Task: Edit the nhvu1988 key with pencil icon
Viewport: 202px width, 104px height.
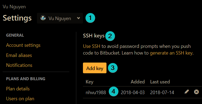Action: pyautogui.click(x=186, y=92)
